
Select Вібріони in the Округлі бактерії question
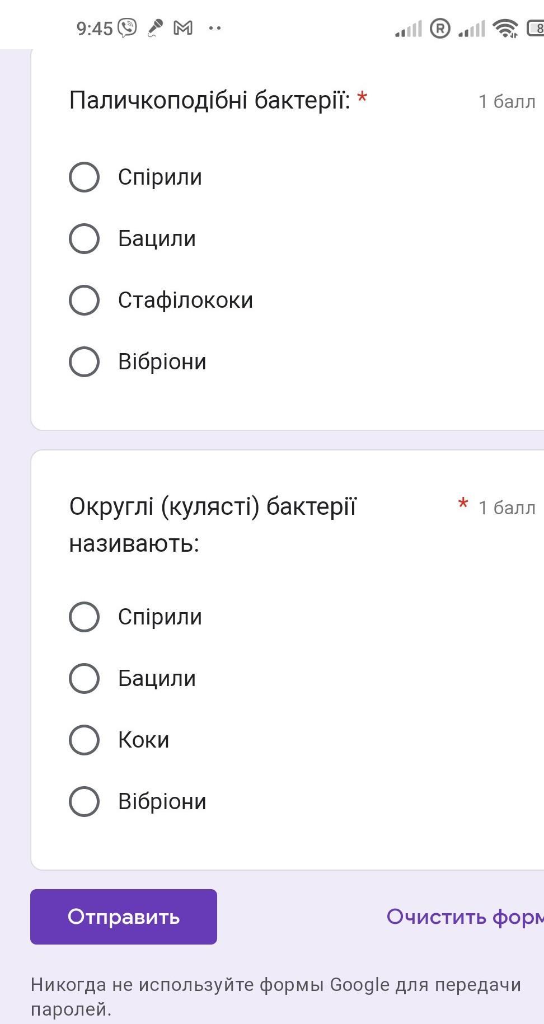[85, 801]
